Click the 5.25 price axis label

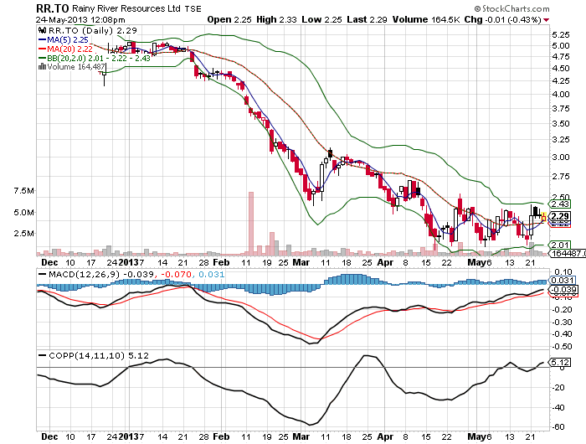click(561, 35)
